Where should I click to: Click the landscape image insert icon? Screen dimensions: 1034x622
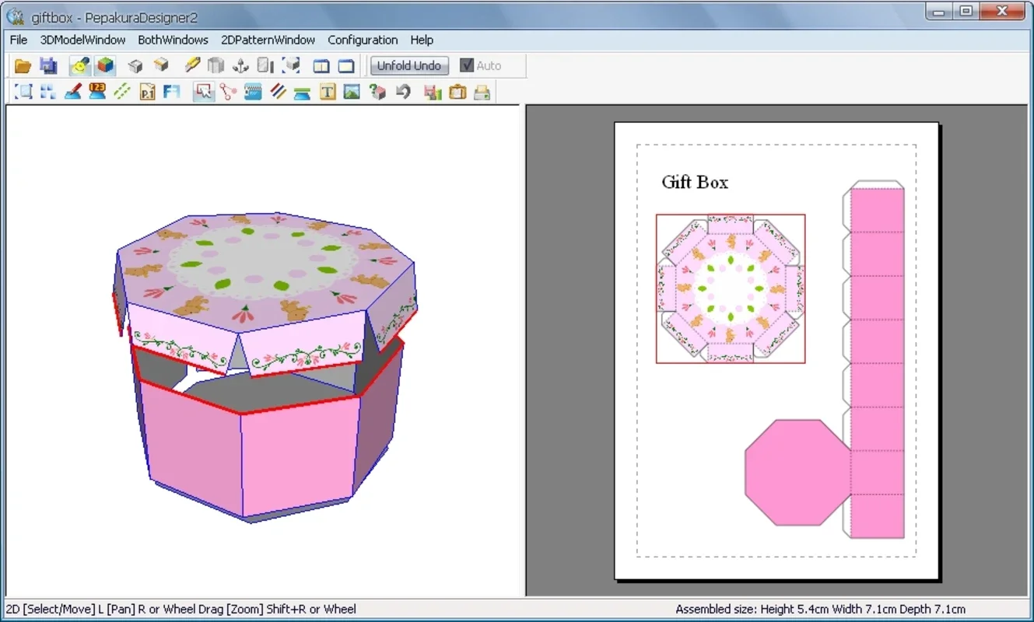(x=352, y=92)
